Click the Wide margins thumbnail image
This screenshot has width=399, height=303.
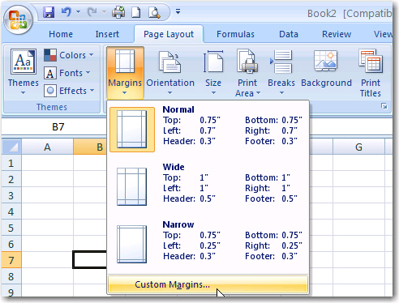[132, 186]
